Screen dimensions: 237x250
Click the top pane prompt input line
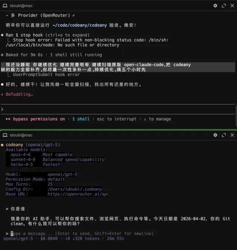pyautogui.click(x=118, y=109)
